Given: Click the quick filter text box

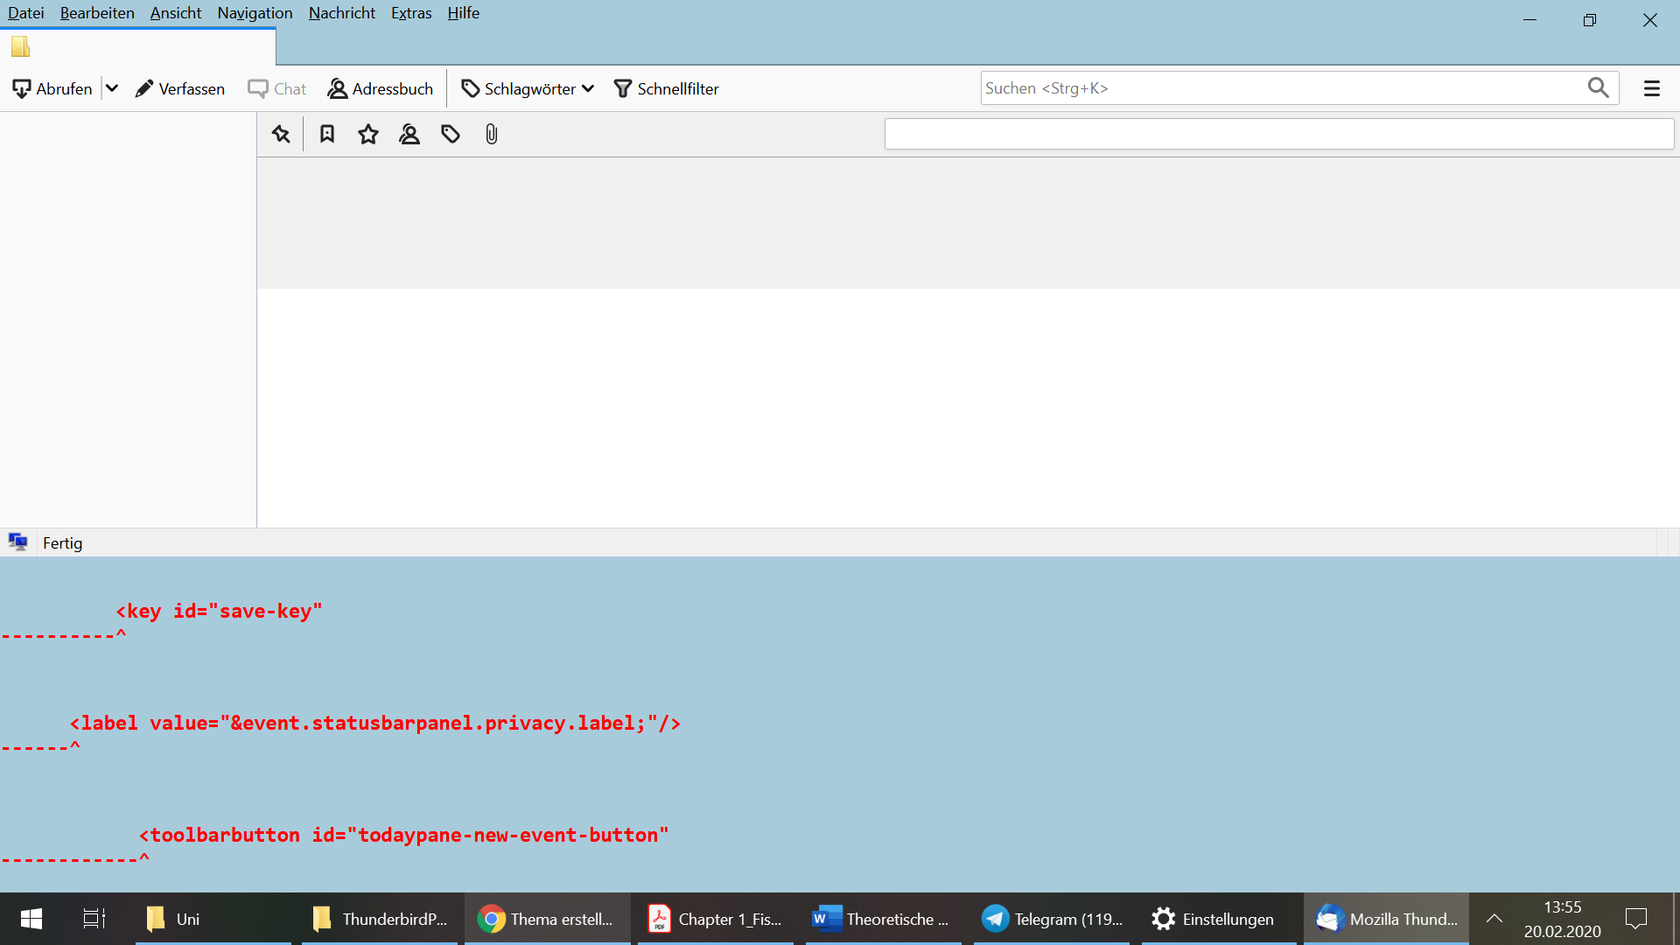Looking at the screenshot, I should click(1277, 134).
